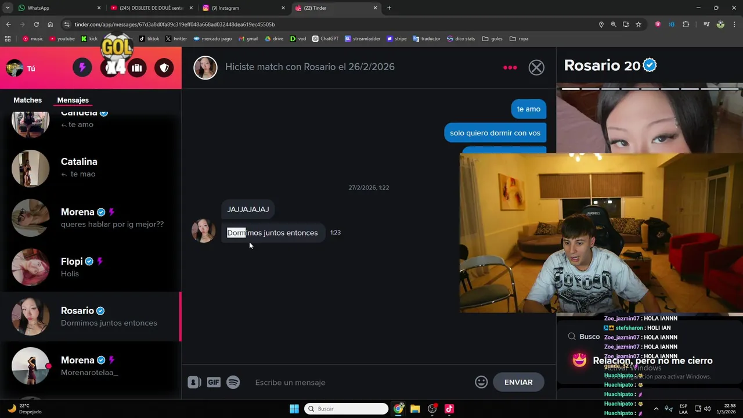Click the browser back arrow
743x418 pixels.
(x=8, y=24)
